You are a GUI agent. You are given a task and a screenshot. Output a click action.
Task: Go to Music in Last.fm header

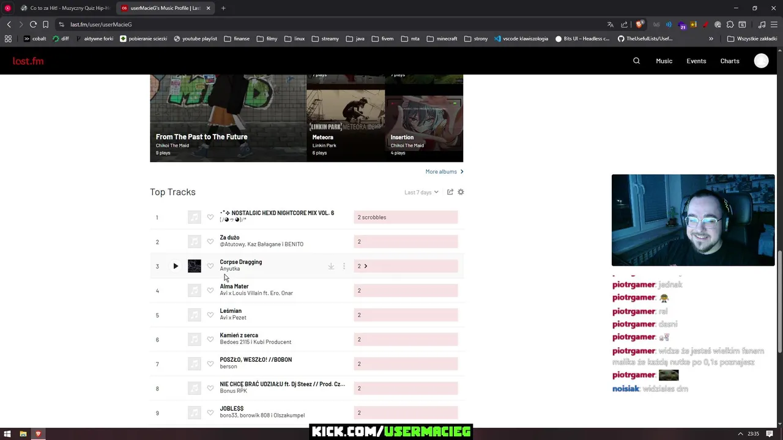[x=664, y=61]
